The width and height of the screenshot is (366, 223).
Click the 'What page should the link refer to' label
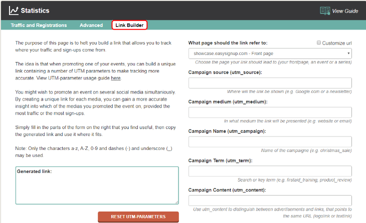[228, 43]
